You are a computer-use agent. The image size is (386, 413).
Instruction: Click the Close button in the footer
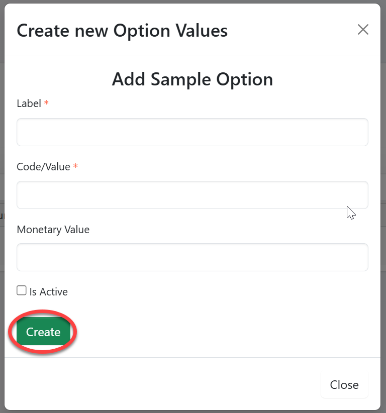[344, 385]
